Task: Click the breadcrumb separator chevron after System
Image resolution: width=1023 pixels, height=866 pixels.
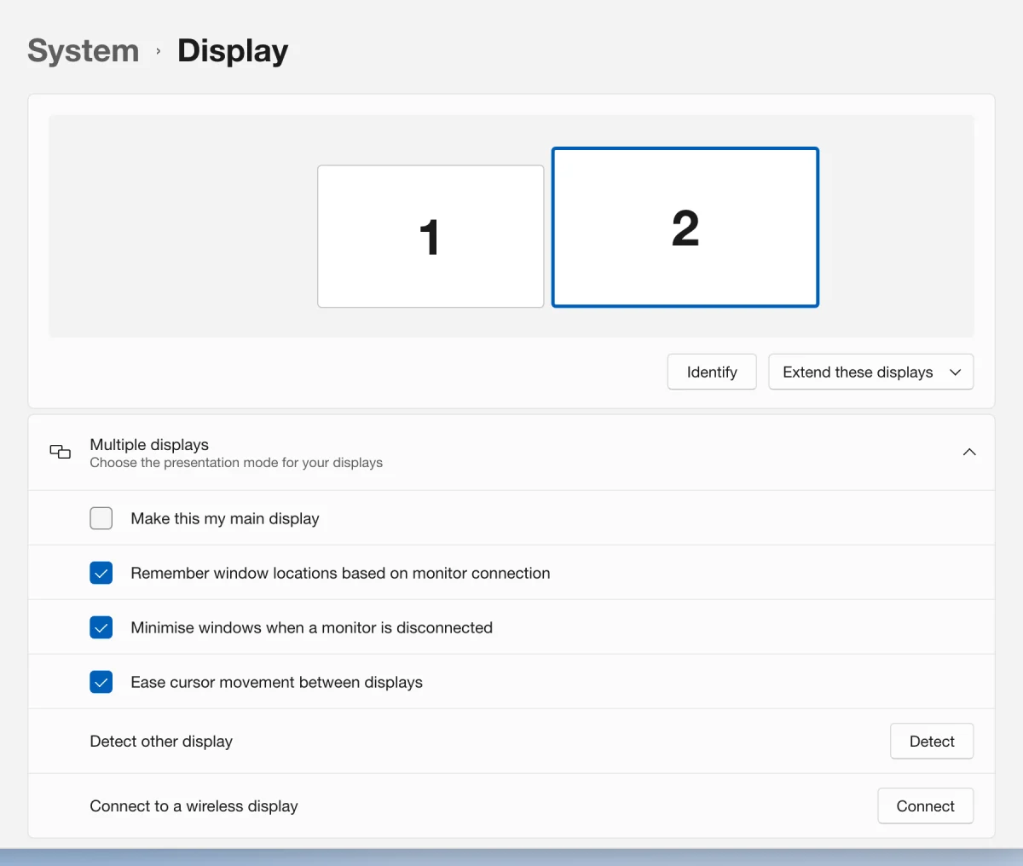Action: tap(159, 51)
